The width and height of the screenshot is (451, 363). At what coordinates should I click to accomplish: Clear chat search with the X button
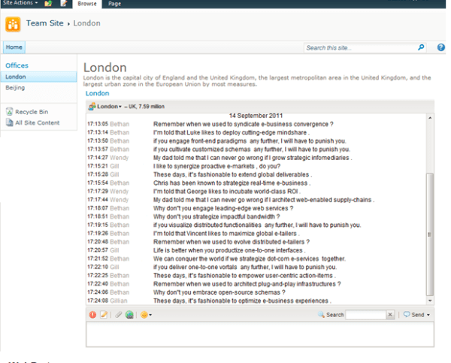tap(390, 315)
